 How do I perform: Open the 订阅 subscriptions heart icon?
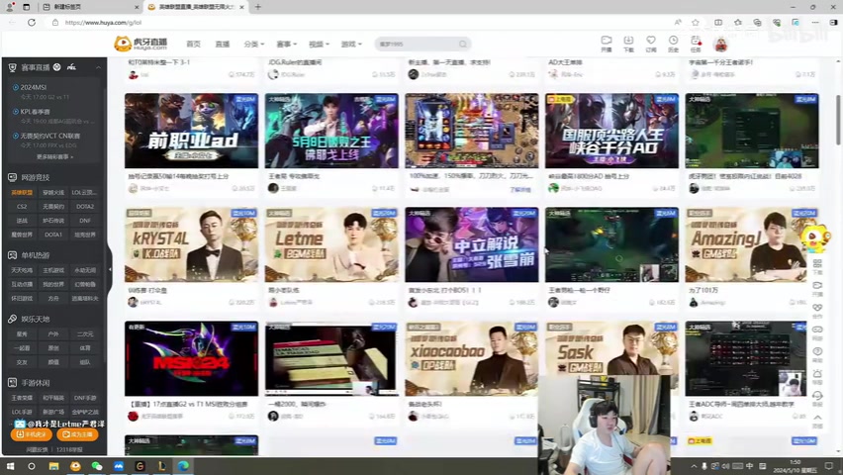coord(651,44)
